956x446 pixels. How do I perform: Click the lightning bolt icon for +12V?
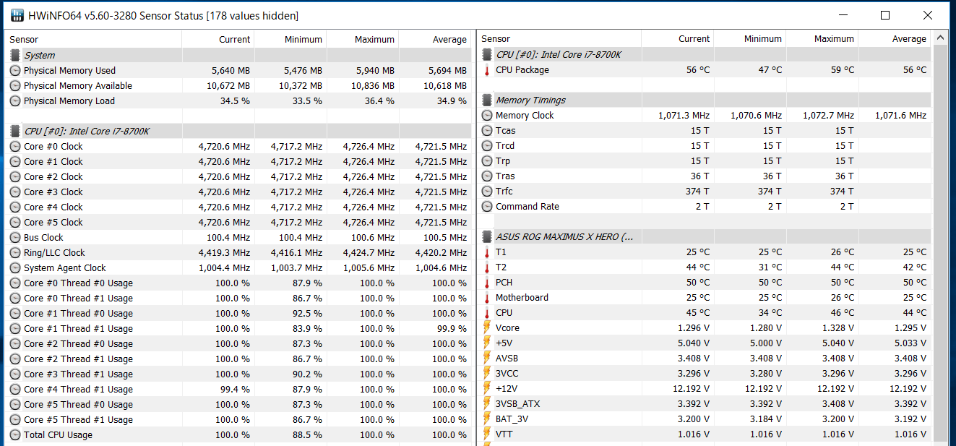point(487,388)
